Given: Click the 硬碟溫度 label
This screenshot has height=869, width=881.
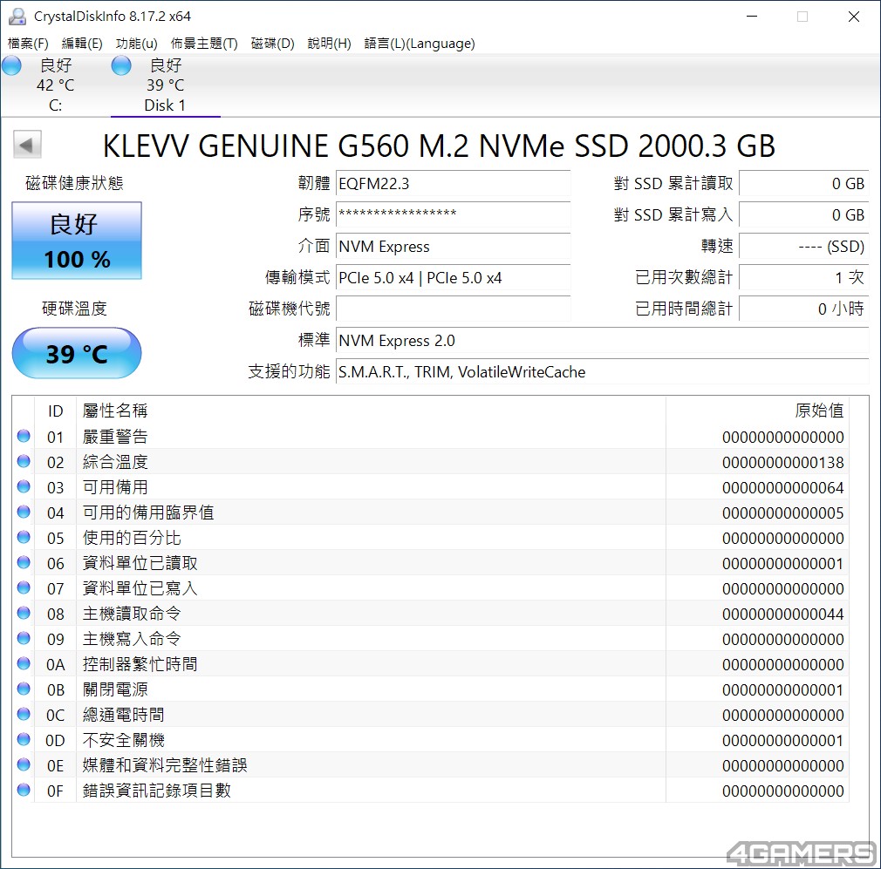Looking at the screenshot, I should click(x=74, y=309).
